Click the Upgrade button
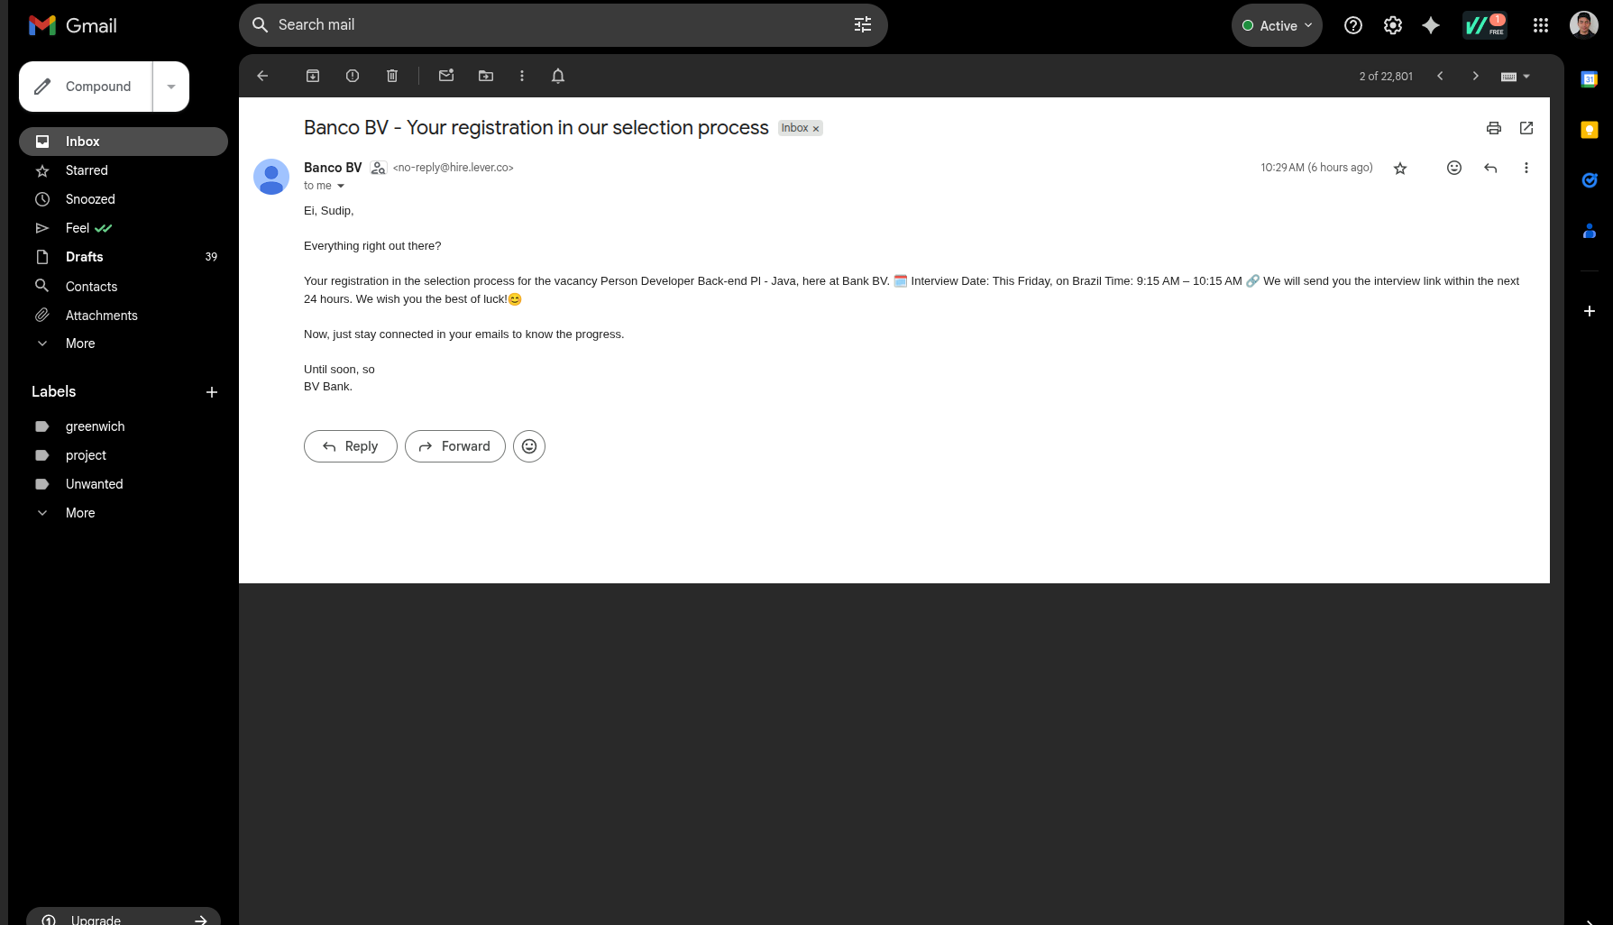The height and width of the screenshot is (925, 1613). (124, 917)
